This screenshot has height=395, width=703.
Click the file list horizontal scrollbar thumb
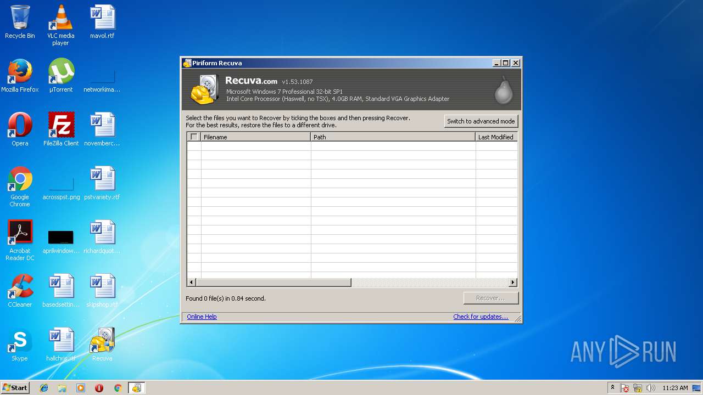pos(274,283)
